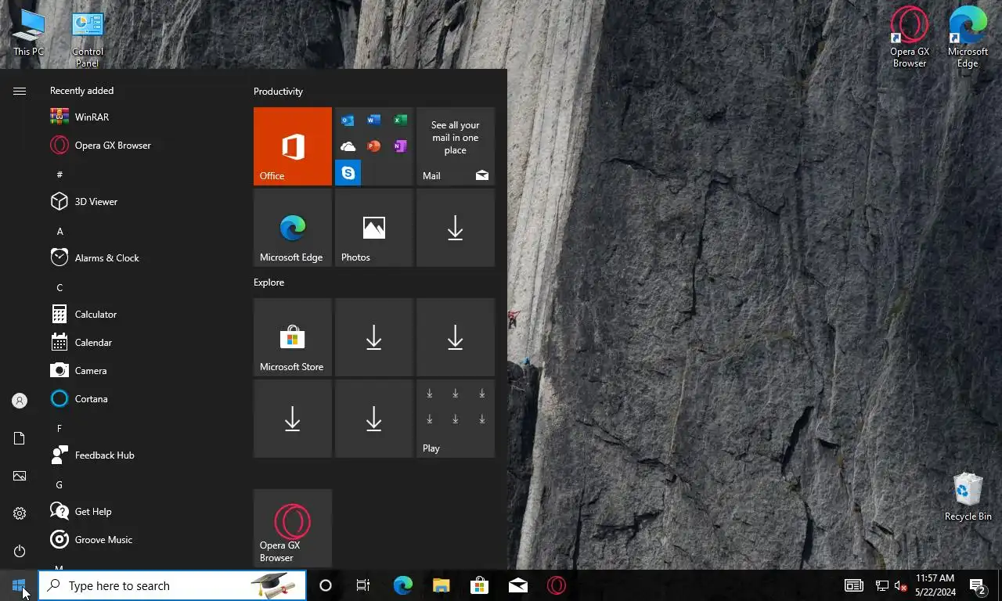Open OneDrive icon in Office apps tile

348,146
